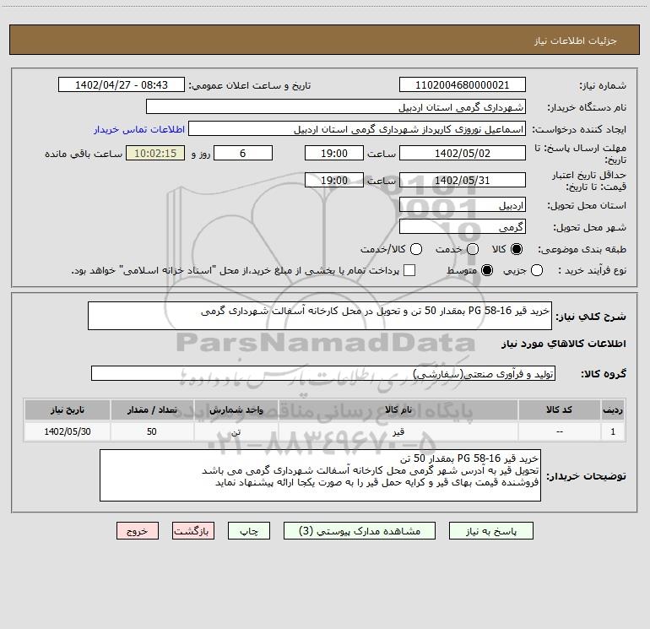Click row number 1 cell
650x629 pixels.
click(x=613, y=431)
